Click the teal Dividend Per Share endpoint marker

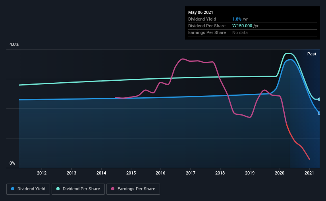coord(319,99)
